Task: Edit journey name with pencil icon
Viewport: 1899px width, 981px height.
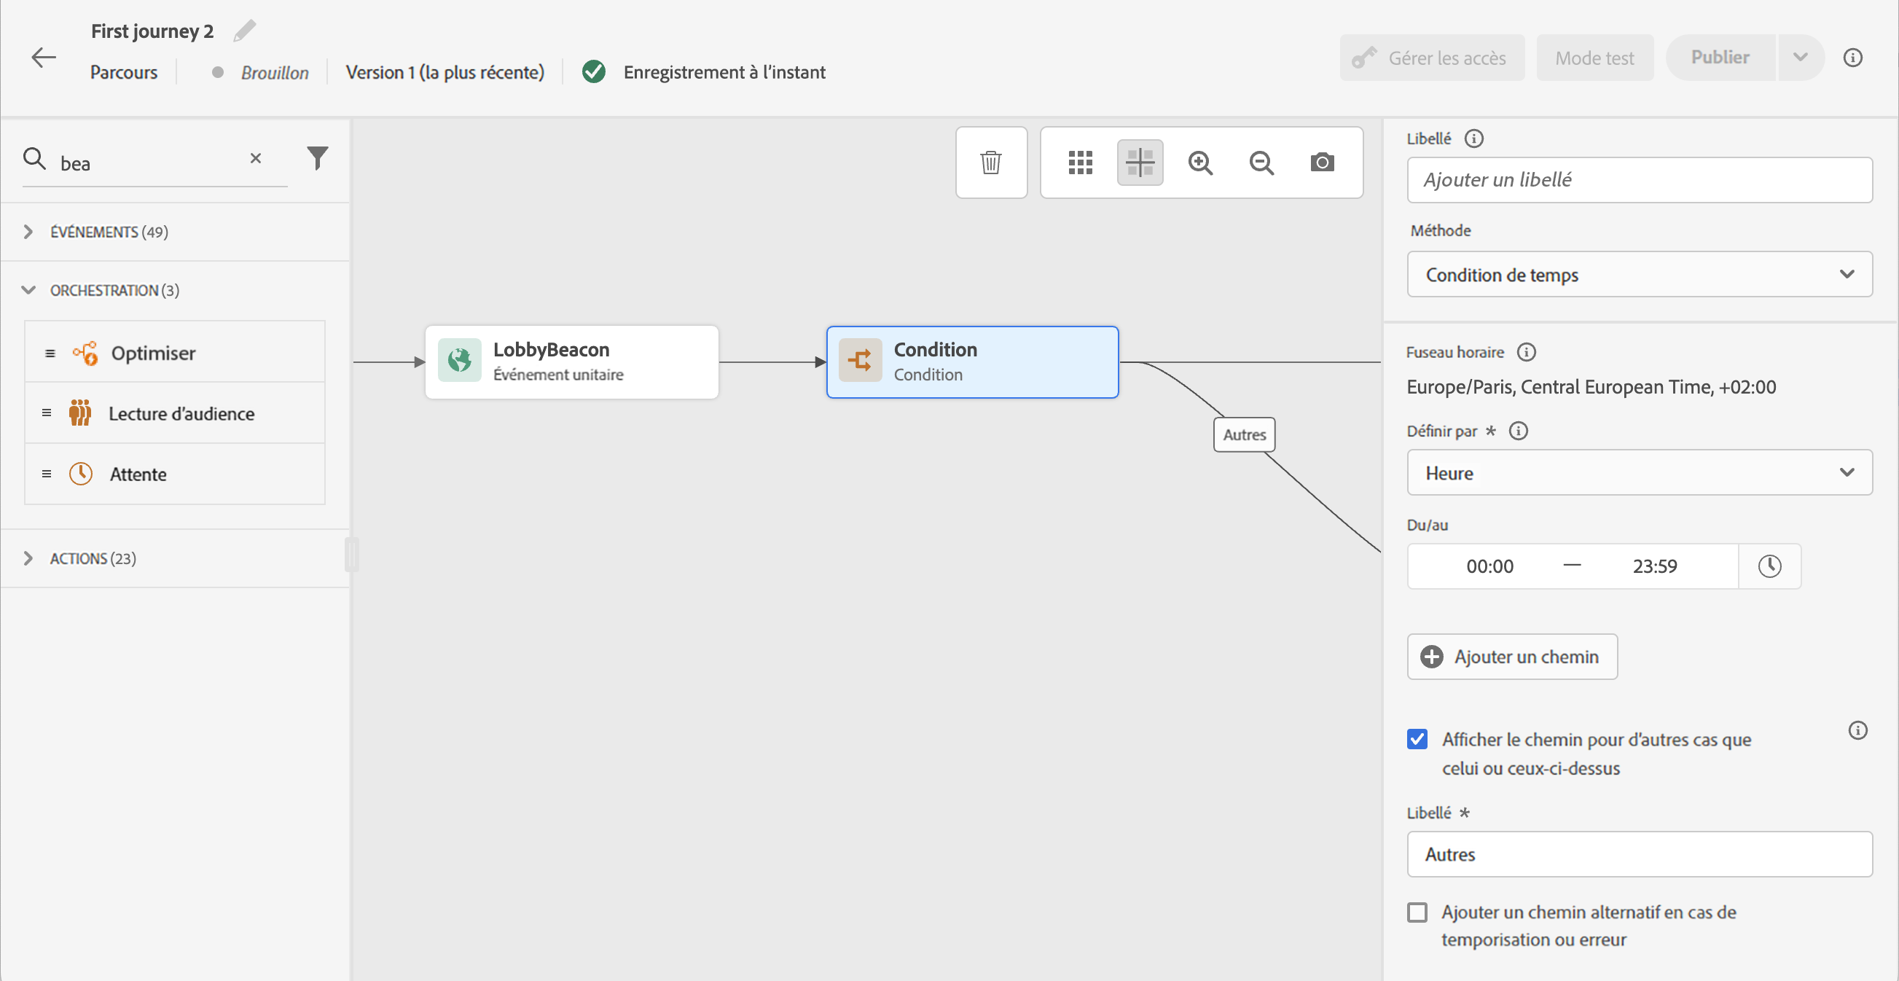Action: point(245,31)
